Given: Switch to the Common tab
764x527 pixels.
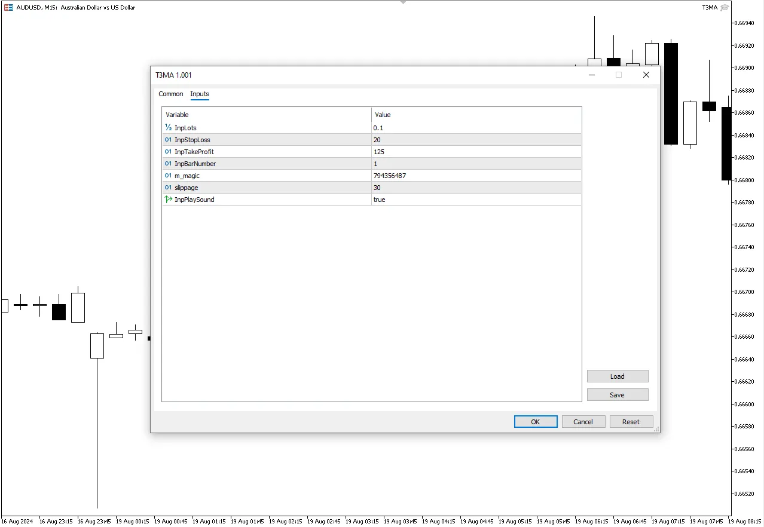Looking at the screenshot, I should [x=171, y=94].
